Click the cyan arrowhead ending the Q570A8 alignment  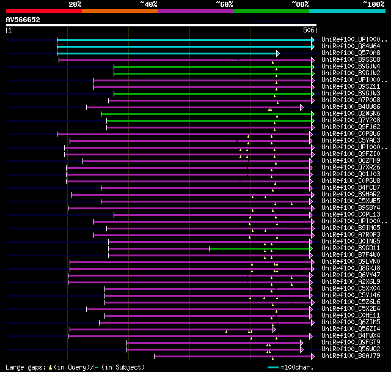tap(278, 53)
